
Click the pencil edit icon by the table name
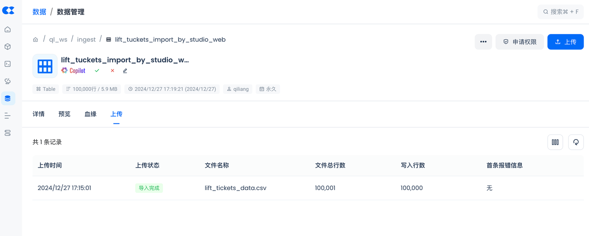(x=125, y=71)
